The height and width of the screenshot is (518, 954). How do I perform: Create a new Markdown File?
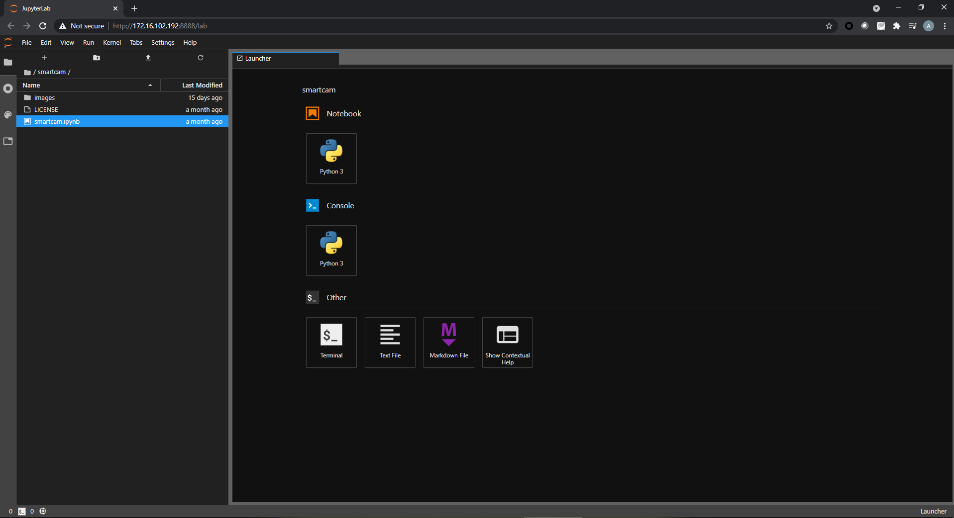coord(448,342)
